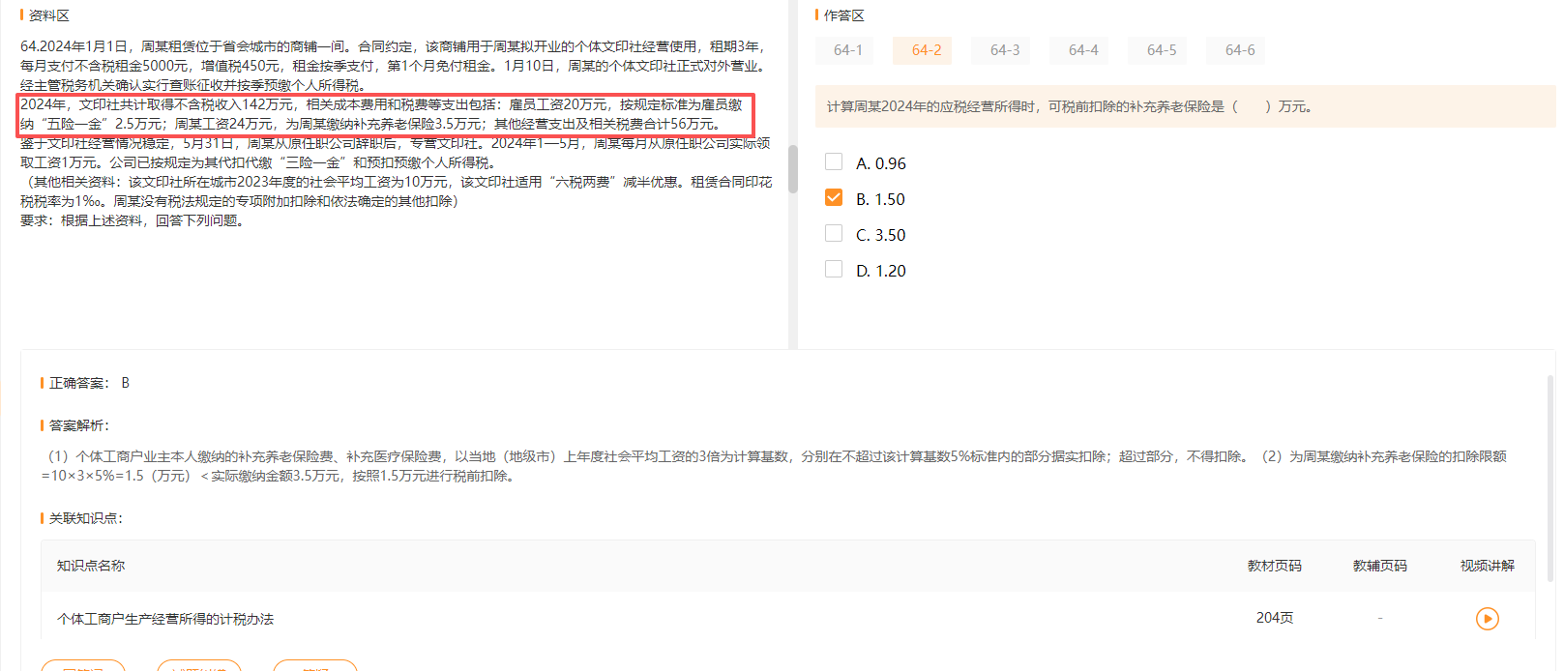Open the last sub-question tab 64-6
This screenshot has height=671, width=1564.
point(1239,50)
